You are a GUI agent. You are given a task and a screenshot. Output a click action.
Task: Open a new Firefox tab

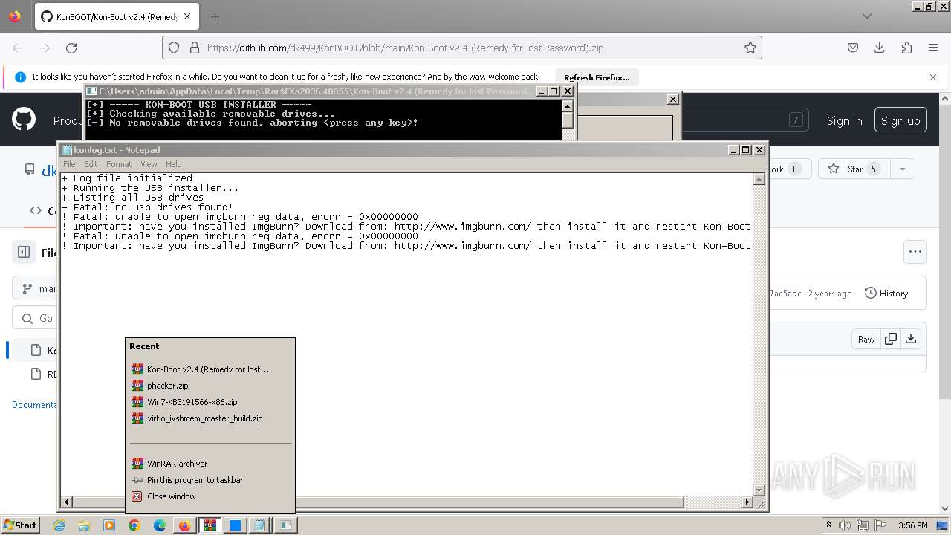(x=215, y=16)
